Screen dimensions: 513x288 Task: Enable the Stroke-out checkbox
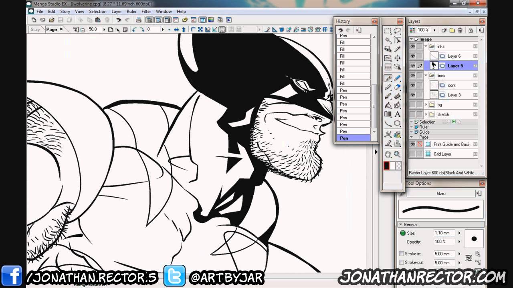pyautogui.click(x=402, y=262)
